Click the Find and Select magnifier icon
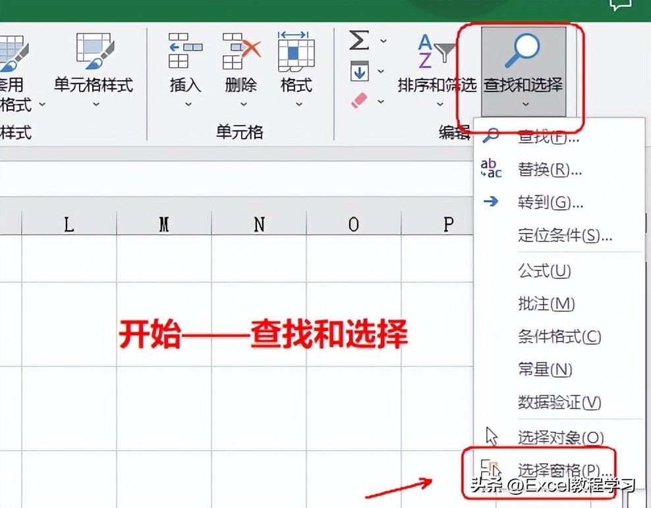651x508 pixels. click(x=523, y=51)
